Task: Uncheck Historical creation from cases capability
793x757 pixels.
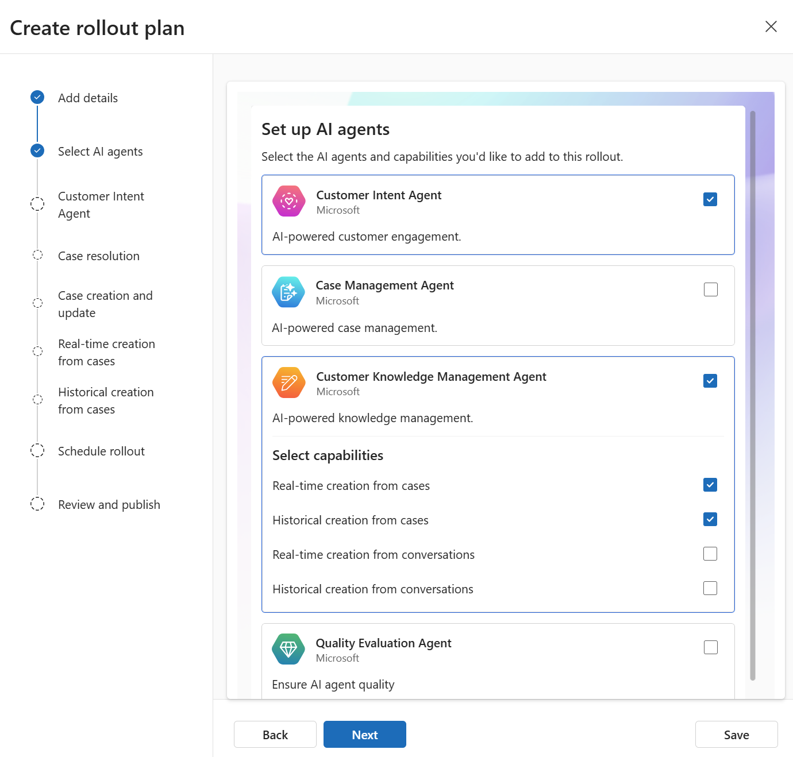Action: pyautogui.click(x=710, y=519)
